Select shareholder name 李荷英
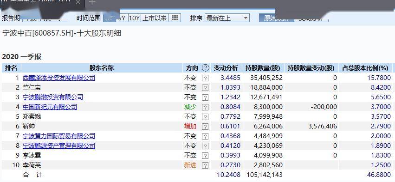 [32, 165]
